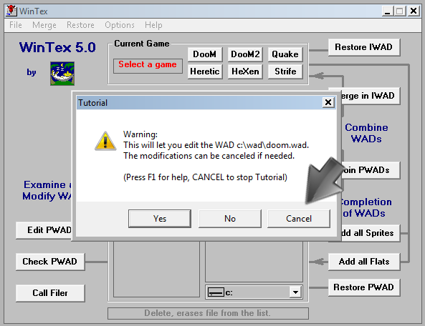Image resolution: width=425 pixels, height=326 pixels.
Task: Open the Merge menu
Action: [x=44, y=25]
